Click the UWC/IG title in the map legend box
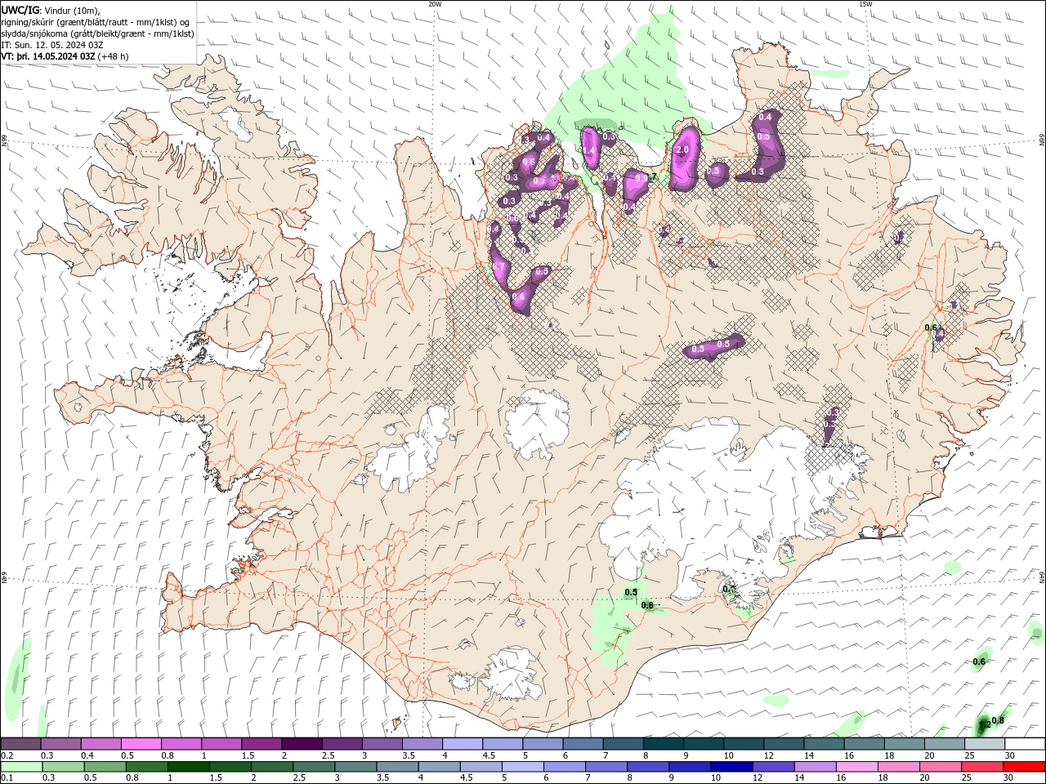Viewport: 1046px width, 784px height. [x=20, y=9]
